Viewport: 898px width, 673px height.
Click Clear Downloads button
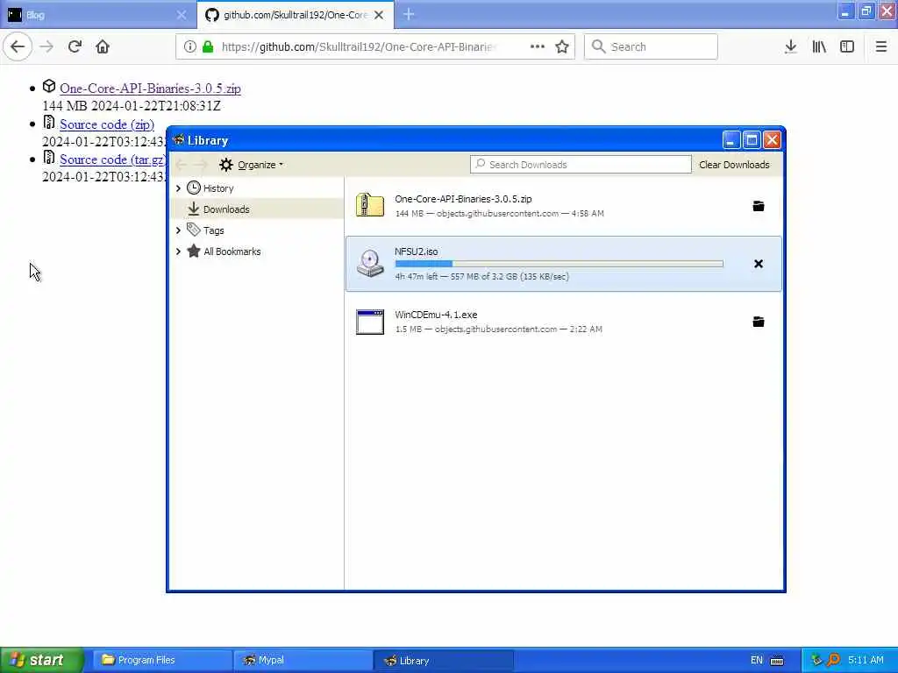coord(734,165)
